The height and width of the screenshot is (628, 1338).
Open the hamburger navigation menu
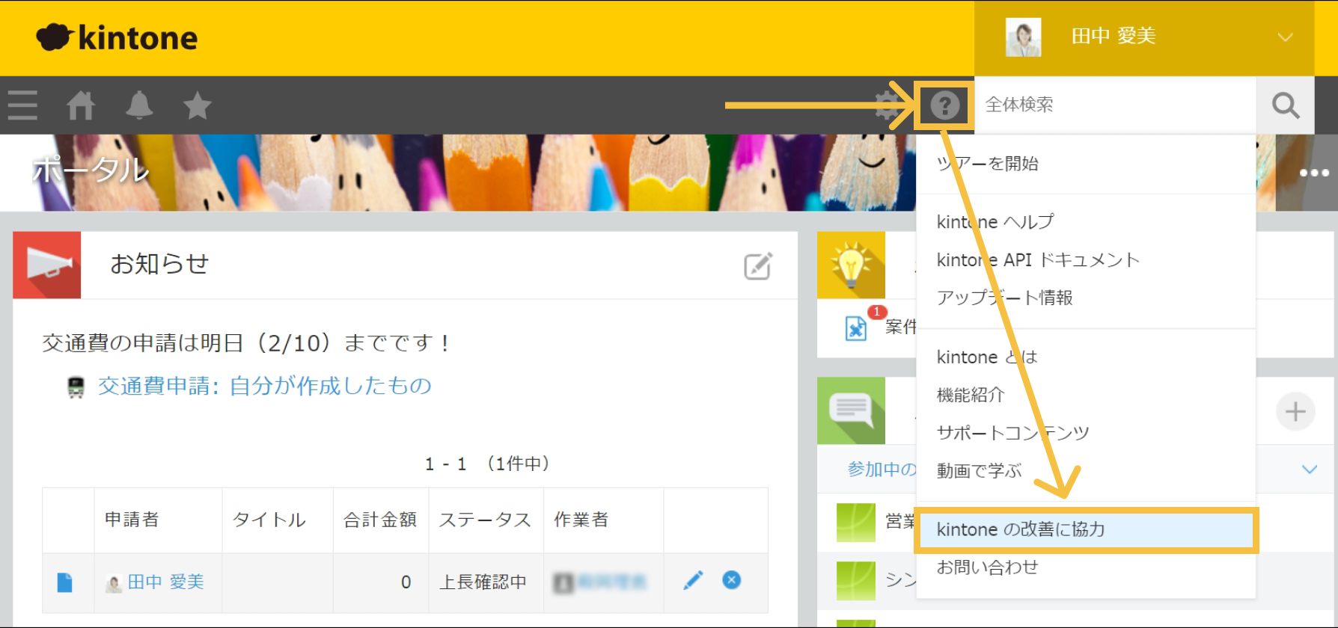22,105
